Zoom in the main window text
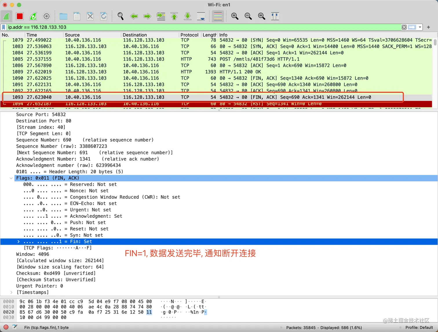 [x=235, y=16]
